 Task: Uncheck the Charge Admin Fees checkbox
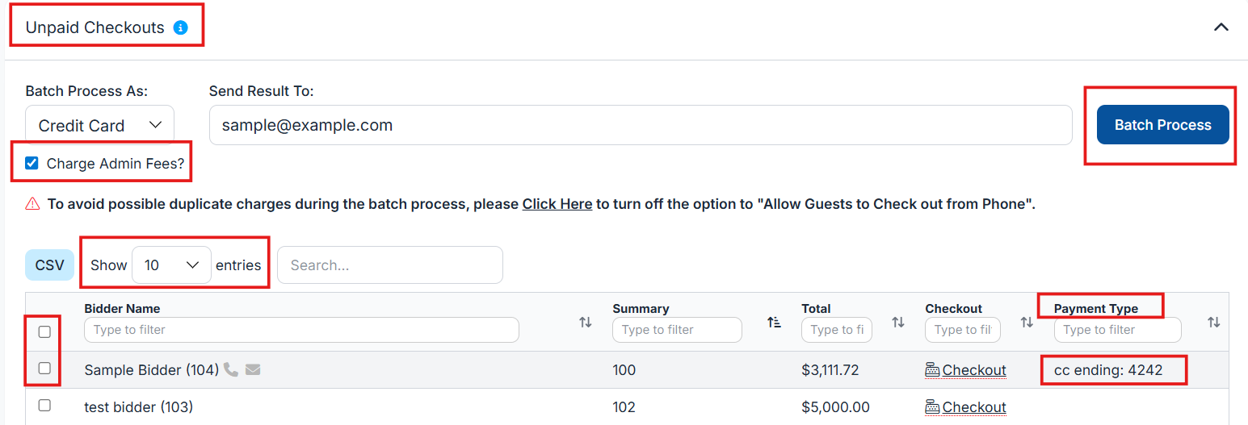(x=32, y=164)
